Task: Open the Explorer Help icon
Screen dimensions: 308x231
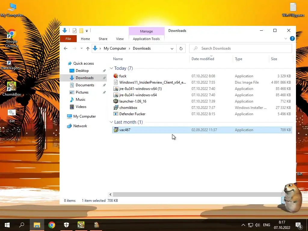Action: coord(292,38)
